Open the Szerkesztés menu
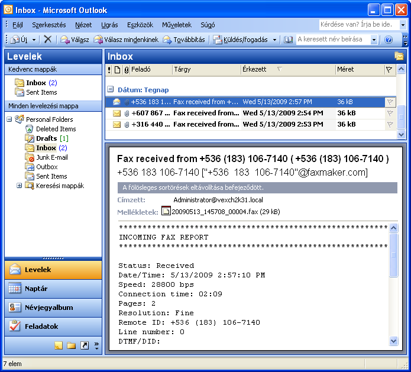This screenshot has height=372, width=411. (x=49, y=25)
